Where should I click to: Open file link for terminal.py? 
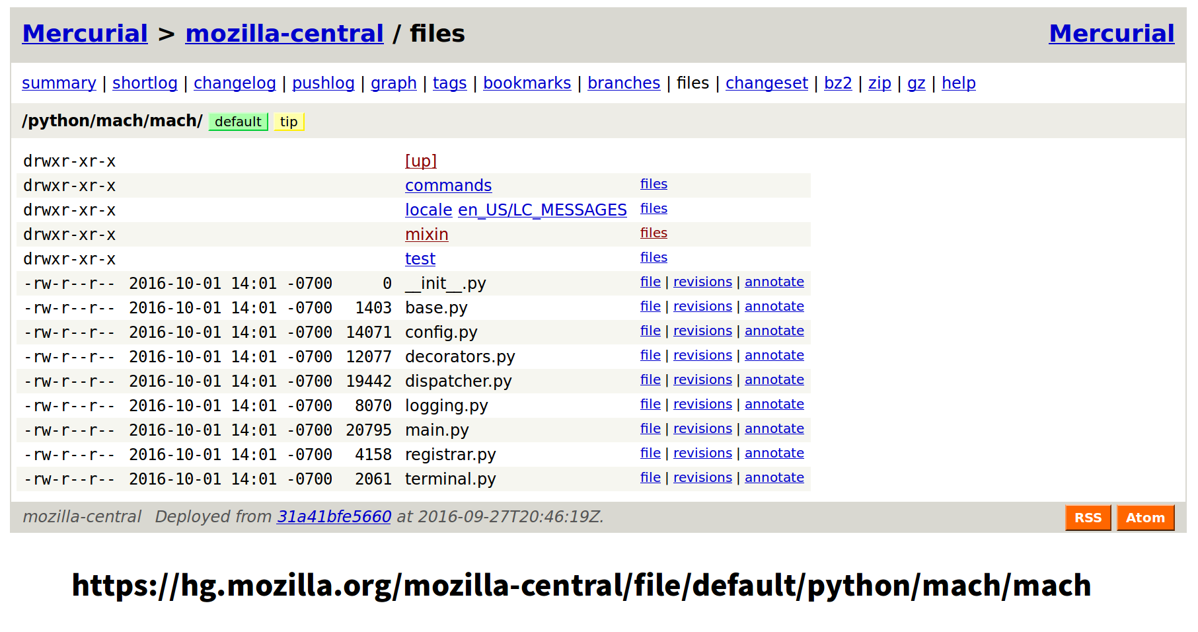[x=650, y=477]
